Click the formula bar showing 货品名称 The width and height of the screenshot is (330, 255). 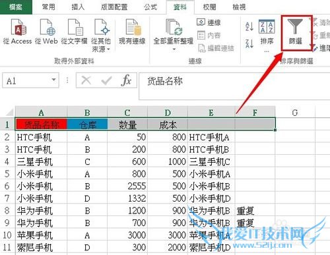pyautogui.click(x=234, y=86)
